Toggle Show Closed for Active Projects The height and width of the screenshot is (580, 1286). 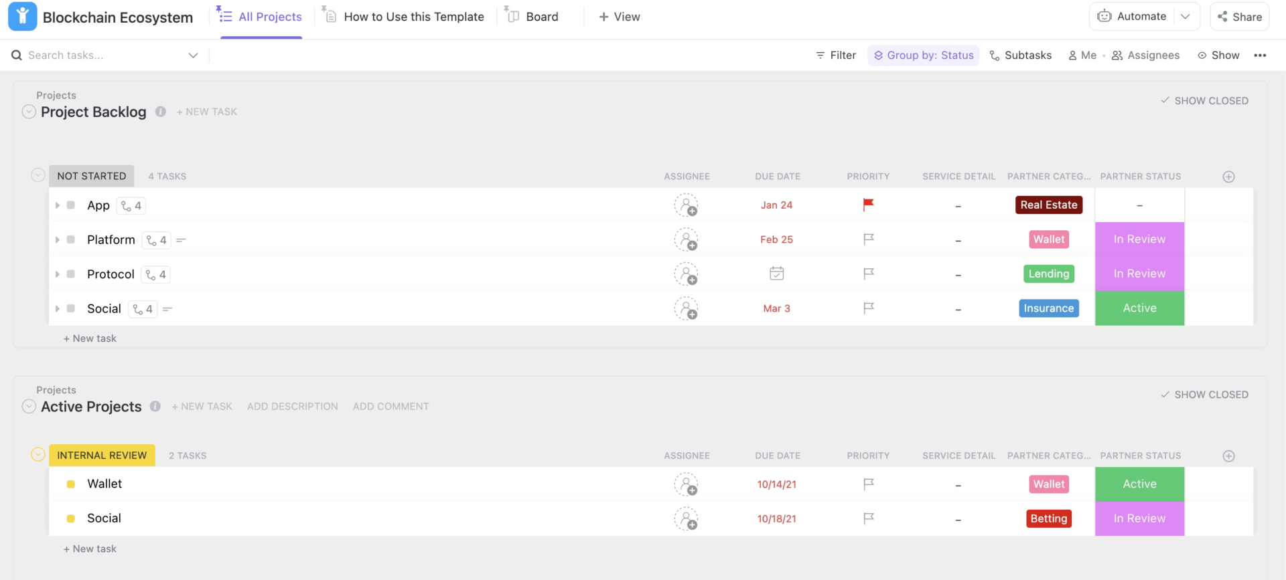pyautogui.click(x=1204, y=395)
